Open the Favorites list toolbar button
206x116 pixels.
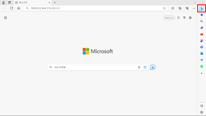(x=173, y=8)
